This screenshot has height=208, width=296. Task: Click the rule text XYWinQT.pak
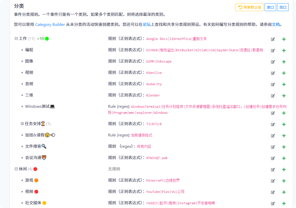pyautogui.click(x=157, y=158)
